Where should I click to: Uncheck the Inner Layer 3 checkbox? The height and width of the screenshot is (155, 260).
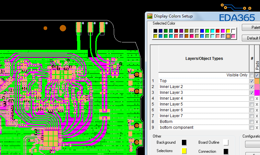click(252, 93)
